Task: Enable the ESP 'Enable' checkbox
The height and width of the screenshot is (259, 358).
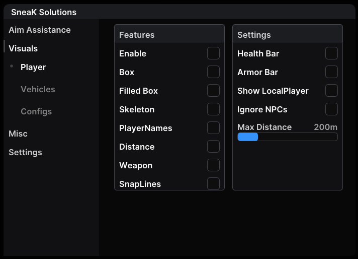Action: (213, 53)
